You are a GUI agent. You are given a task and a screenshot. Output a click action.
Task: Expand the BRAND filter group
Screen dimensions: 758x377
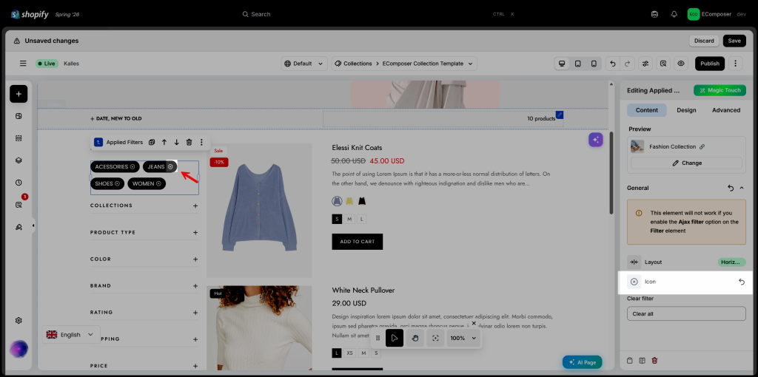195,286
